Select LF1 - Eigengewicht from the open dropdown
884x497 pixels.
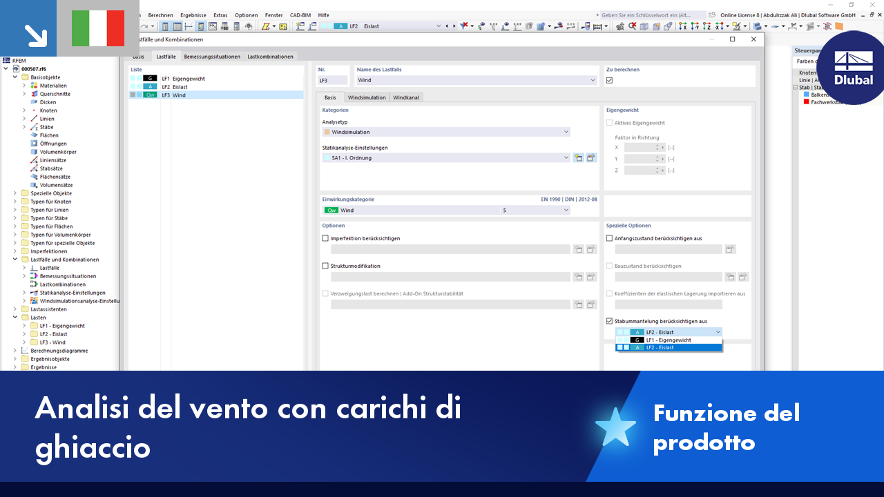(x=669, y=340)
